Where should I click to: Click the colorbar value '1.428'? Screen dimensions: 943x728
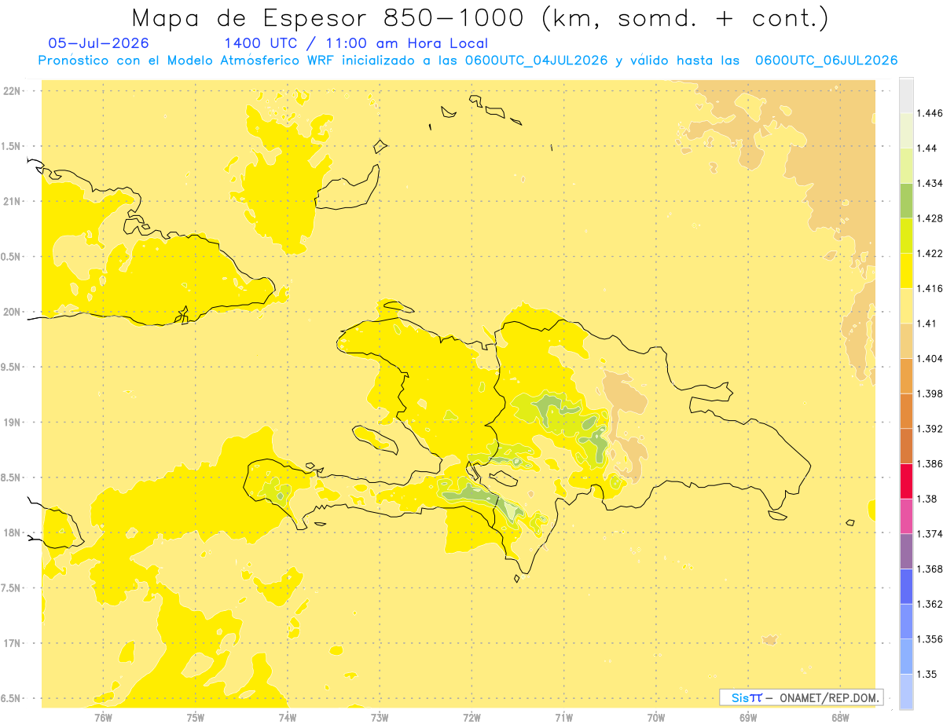pos(930,218)
